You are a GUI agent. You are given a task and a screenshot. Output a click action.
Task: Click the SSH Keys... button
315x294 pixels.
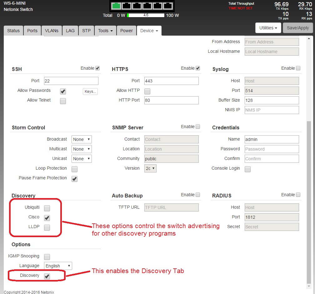point(90,92)
